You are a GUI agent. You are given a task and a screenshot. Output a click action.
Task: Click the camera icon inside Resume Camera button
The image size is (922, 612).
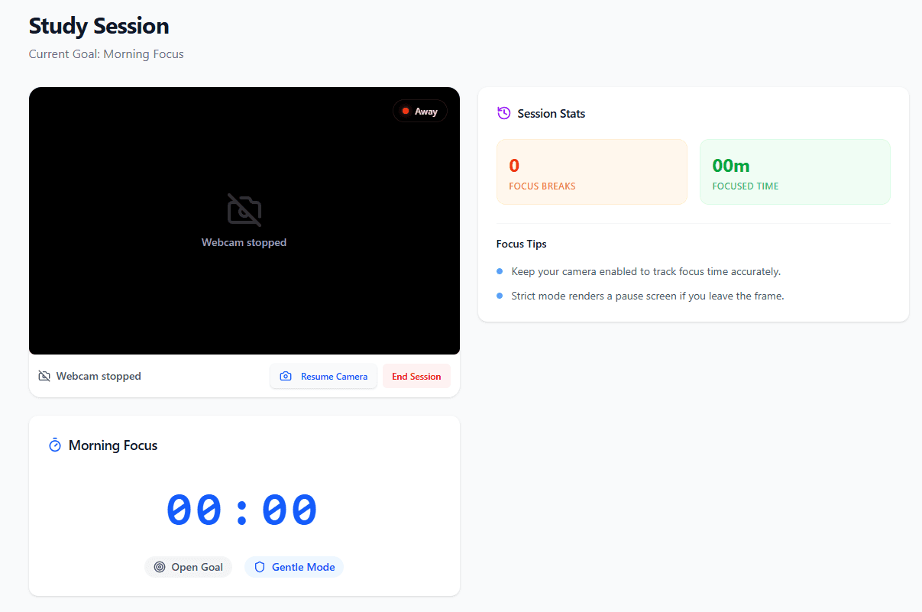point(286,376)
